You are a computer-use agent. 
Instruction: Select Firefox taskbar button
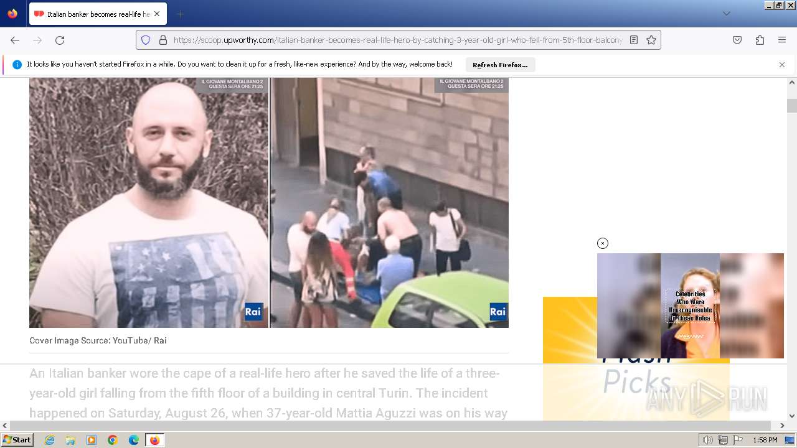154,440
